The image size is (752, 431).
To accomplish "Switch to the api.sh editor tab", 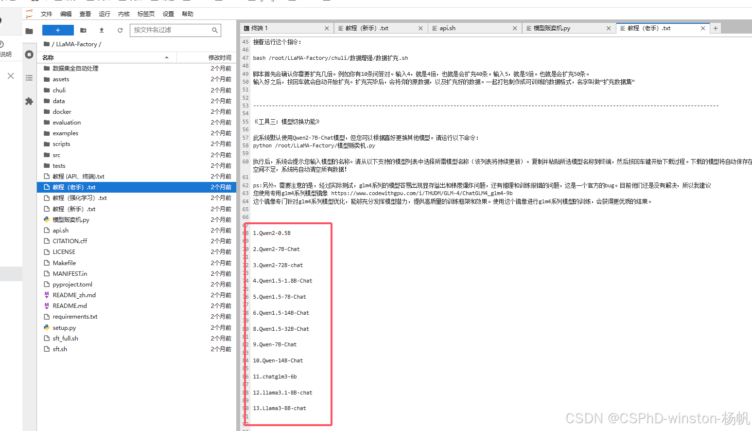I will [x=474, y=28].
